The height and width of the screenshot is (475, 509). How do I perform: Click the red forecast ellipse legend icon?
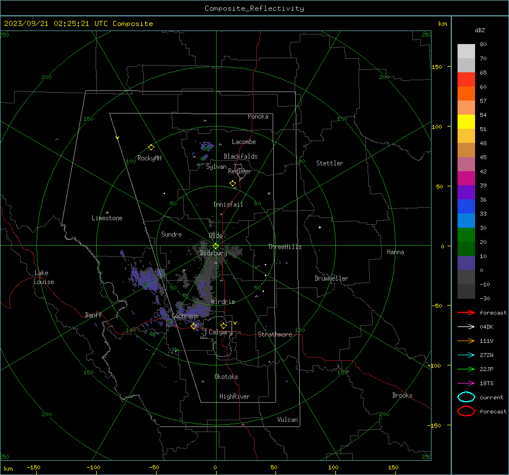click(466, 411)
